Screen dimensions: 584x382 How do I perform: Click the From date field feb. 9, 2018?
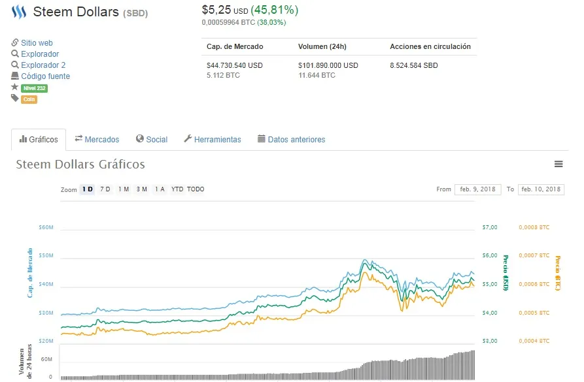478,189
